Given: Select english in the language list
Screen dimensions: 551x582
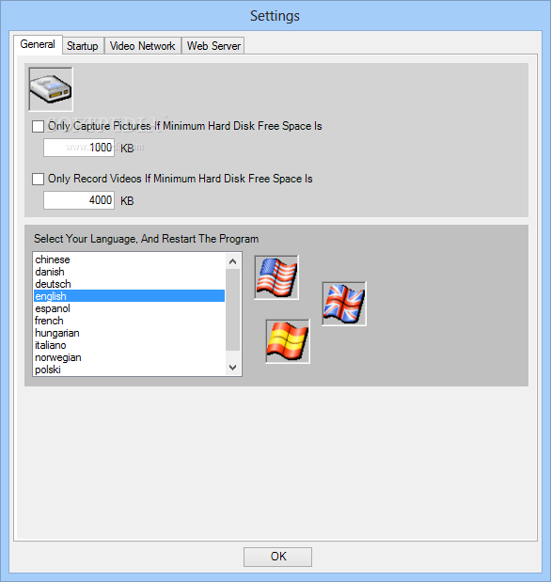Looking at the screenshot, I should 129,296.
